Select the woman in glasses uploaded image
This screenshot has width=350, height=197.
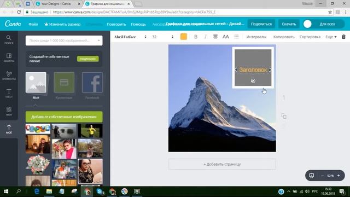[90, 171]
